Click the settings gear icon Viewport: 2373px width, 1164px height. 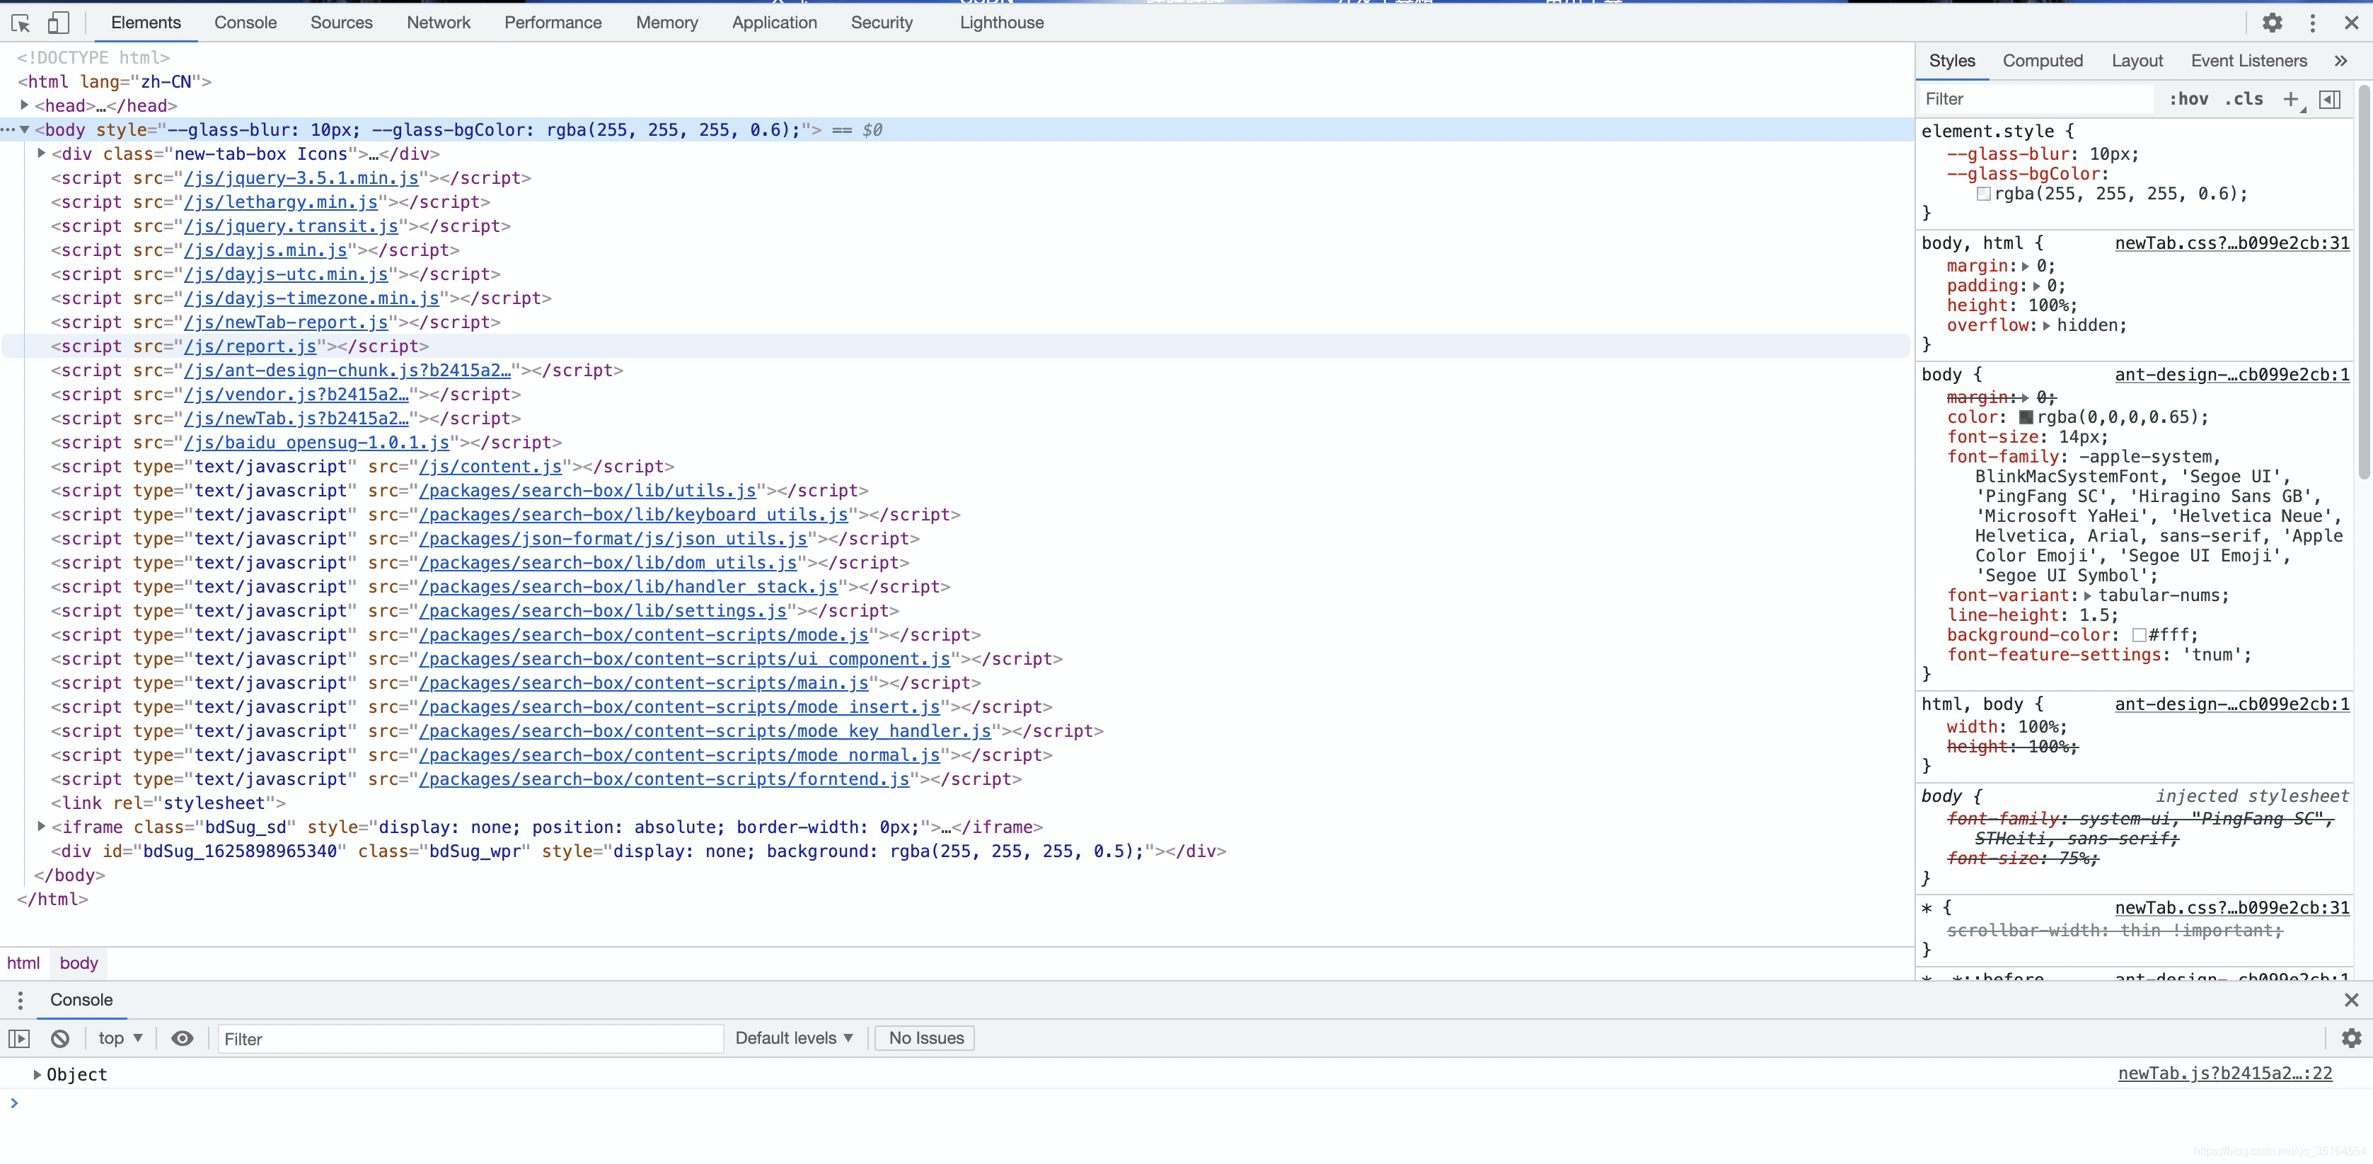[x=2270, y=23]
